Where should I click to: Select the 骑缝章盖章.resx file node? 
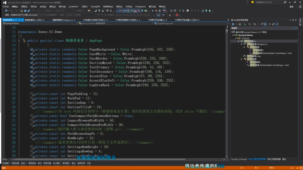pyautogui.click(x=254, y=56)
